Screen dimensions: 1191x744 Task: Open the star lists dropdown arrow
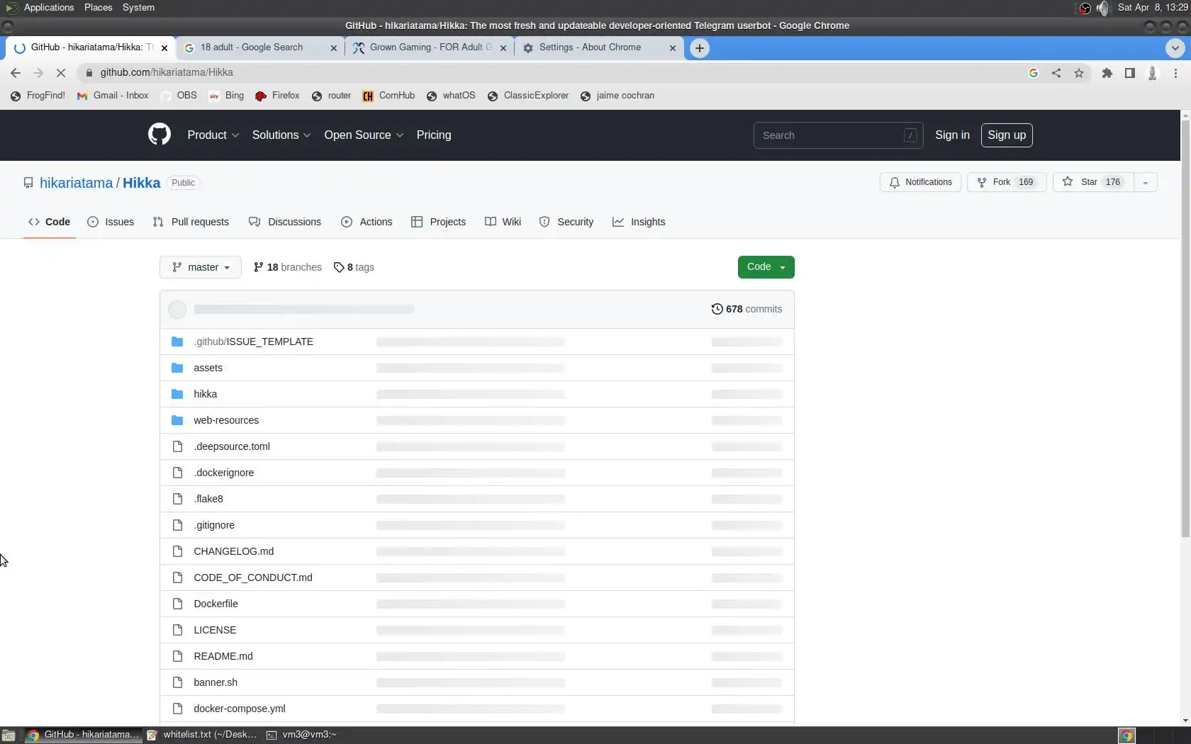tap(1145, 183)
